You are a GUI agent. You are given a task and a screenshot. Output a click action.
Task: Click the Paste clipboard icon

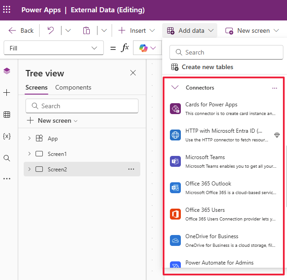pos(87,30)
